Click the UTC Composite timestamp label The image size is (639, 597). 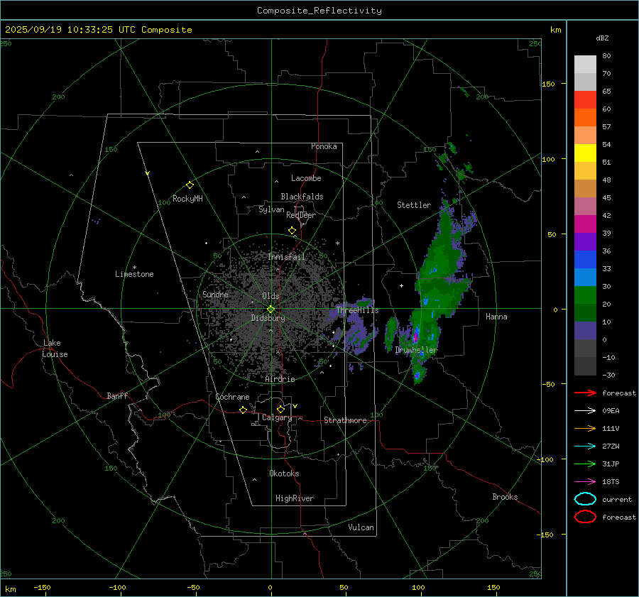point(99,30)
